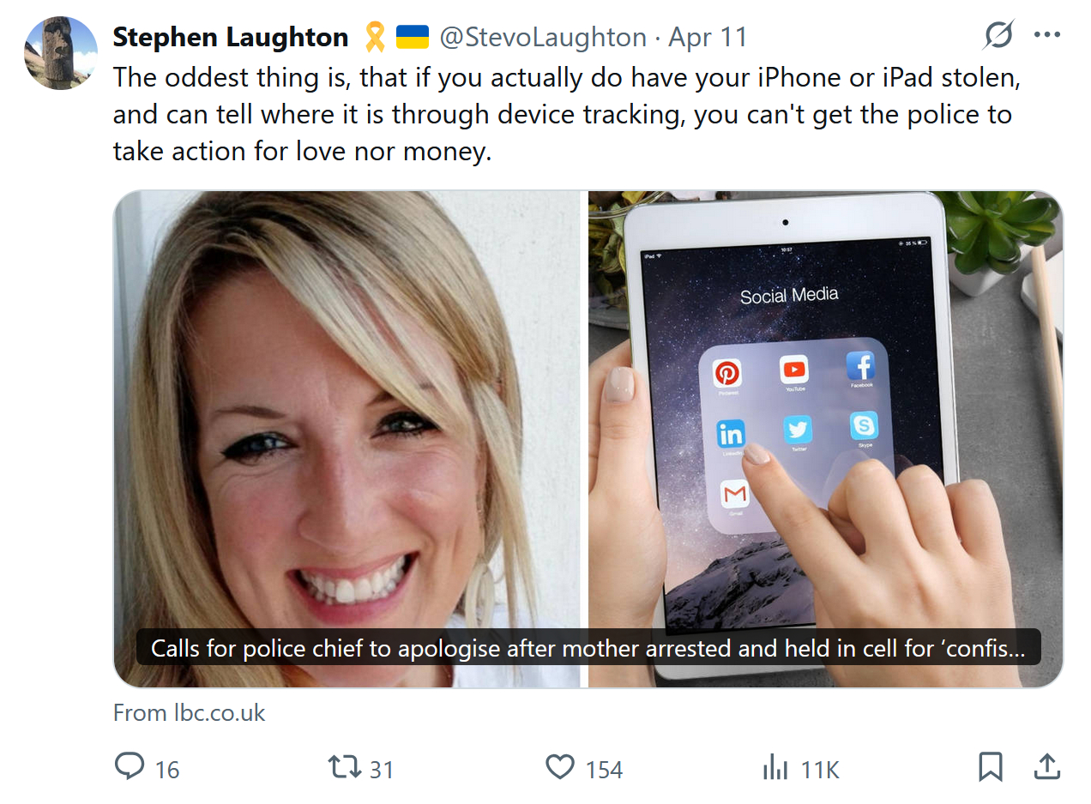The image size is (1091, 804).
Task: Open the From lbc.co.uk source link
Action: (x=190, y=712)
